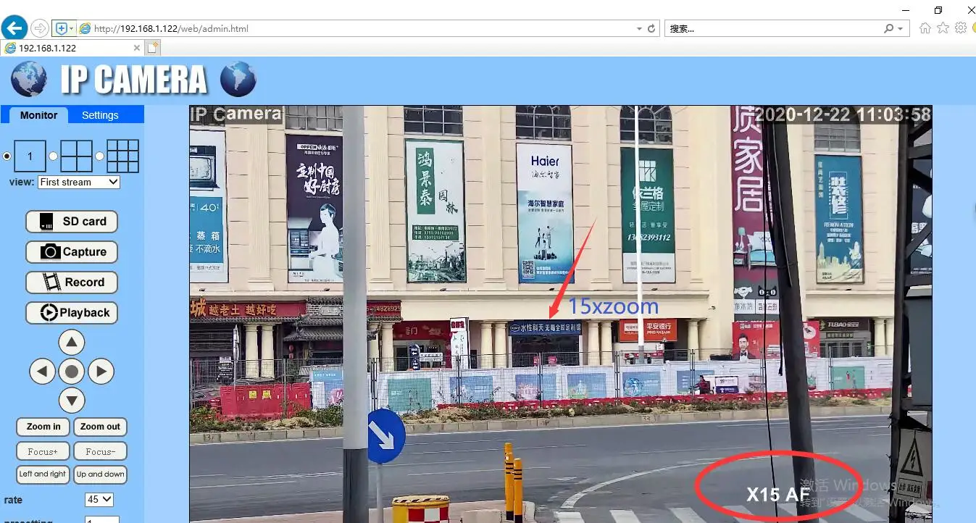Switch to the Monitor tab
This screenshot has width=976, height=523.
[39, 115]
